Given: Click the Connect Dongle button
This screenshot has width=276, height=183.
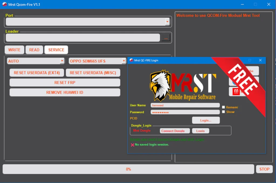Looking at the screenshot, I should 173,131.
